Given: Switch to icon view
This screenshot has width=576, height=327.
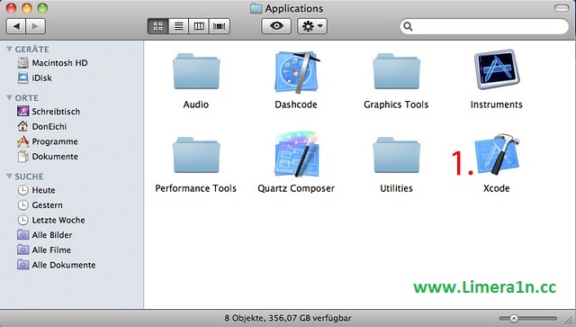Looking at the screenshot, I should coord(158,26).
